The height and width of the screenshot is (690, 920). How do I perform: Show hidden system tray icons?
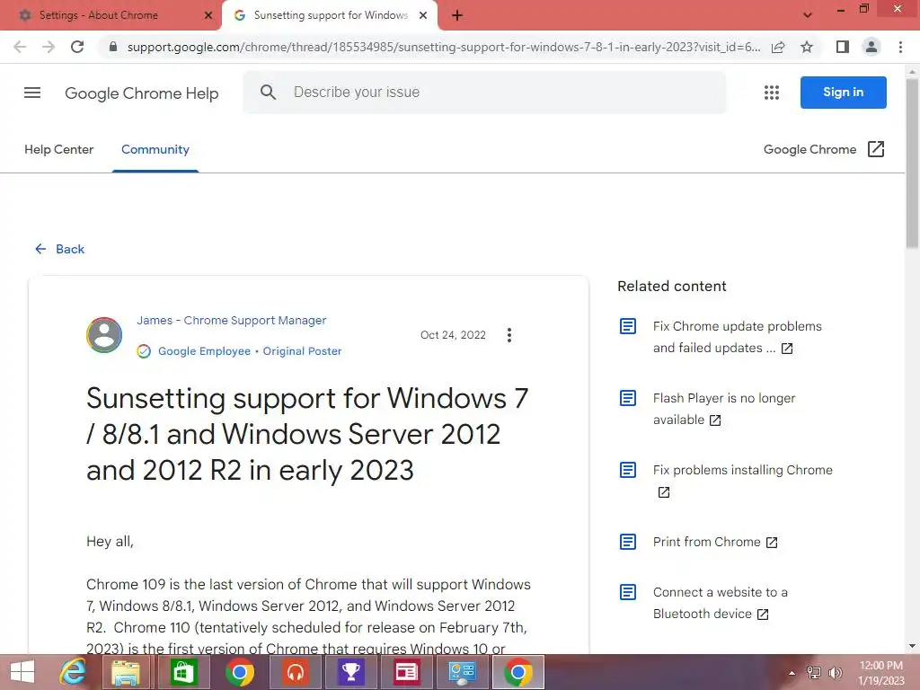[792, 673]
